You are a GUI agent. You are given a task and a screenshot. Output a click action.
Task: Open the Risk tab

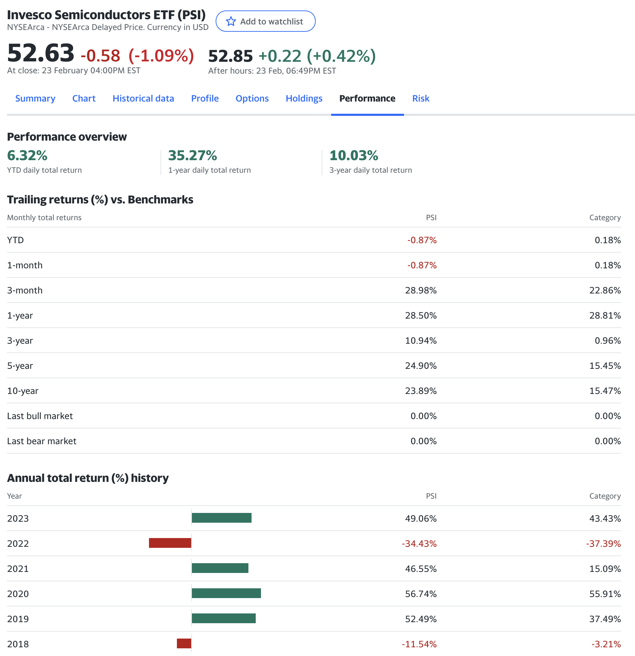(421, 98)
